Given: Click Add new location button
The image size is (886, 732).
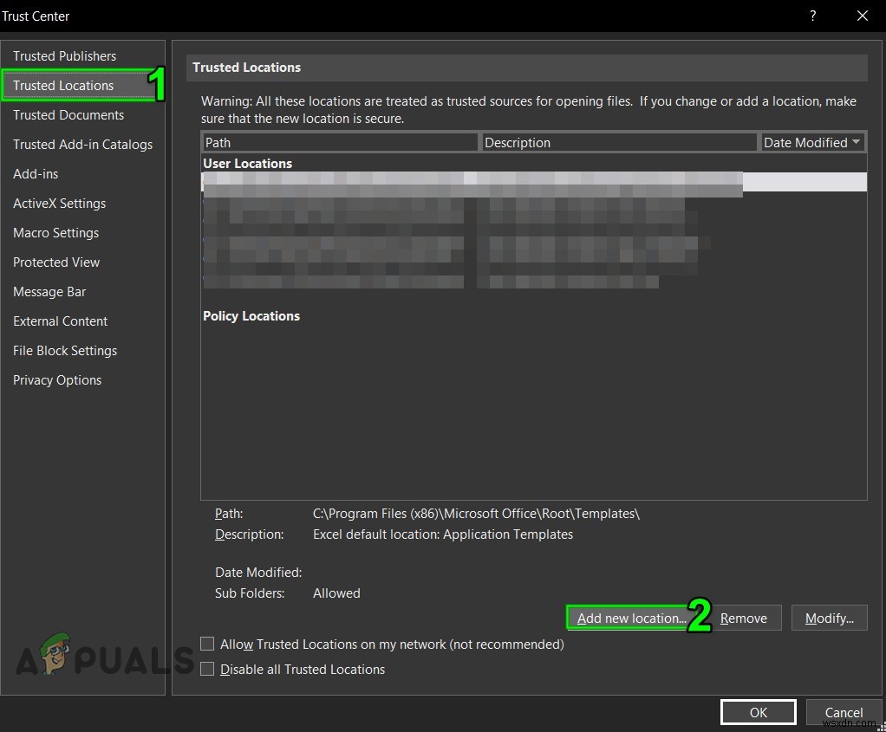Looking at the screenshot, I should [631, 618].
